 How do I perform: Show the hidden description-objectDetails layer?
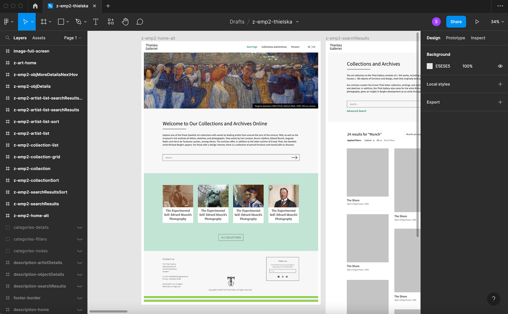click(x=80, y=275)
